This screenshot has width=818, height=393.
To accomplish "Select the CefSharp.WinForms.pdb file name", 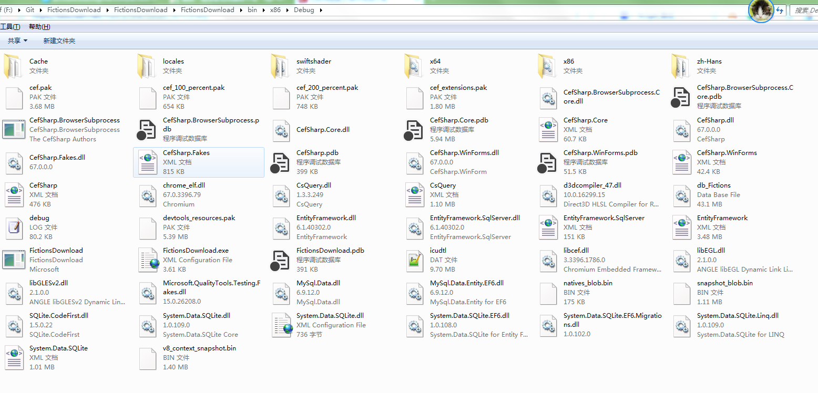I will coord(600,152).
